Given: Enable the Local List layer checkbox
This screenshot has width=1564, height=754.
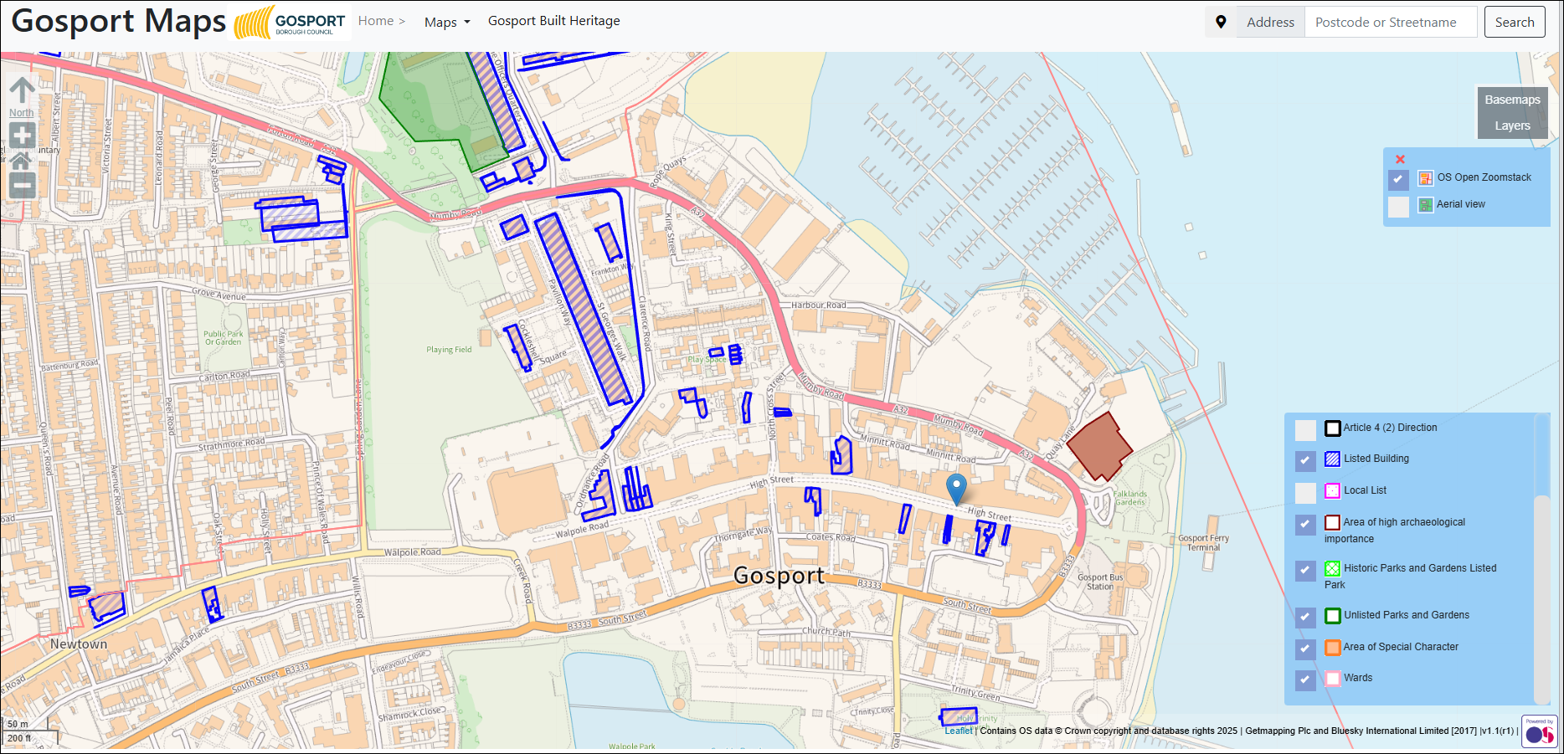Looking at the screenshot, I should [1305, 492].
